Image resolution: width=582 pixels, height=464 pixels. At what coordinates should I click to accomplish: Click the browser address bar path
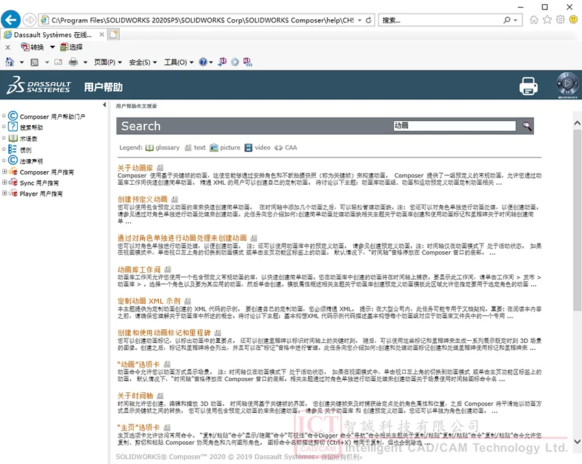203,20
